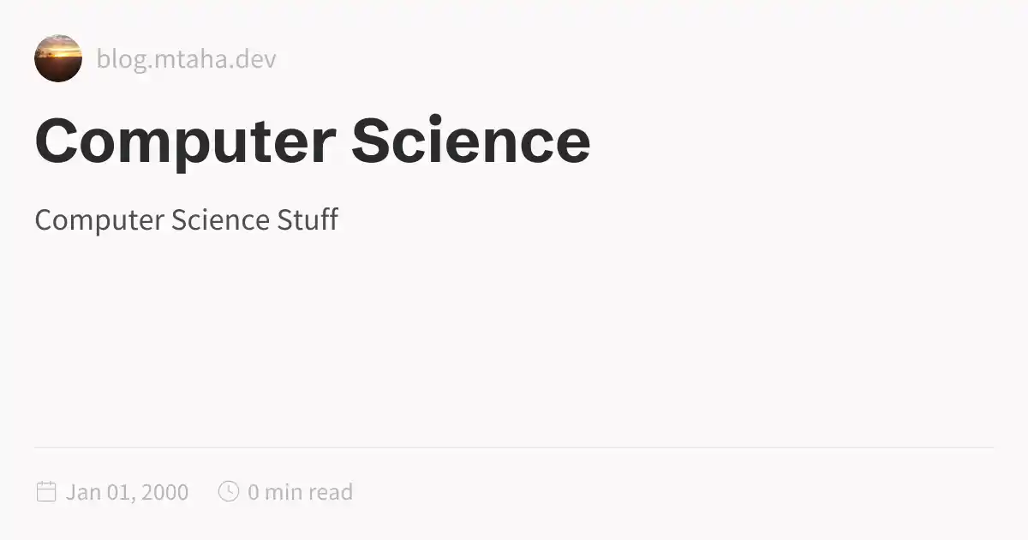Viewport: 1028px width, 540px height.
Task: Click the word min in read time
Action: [x=283, y=492]
